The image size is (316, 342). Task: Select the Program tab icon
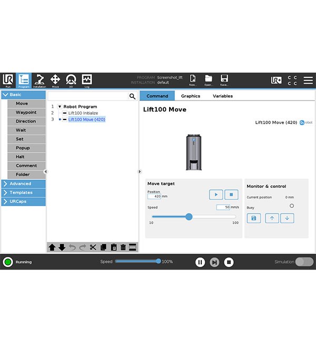click(24, 81)
